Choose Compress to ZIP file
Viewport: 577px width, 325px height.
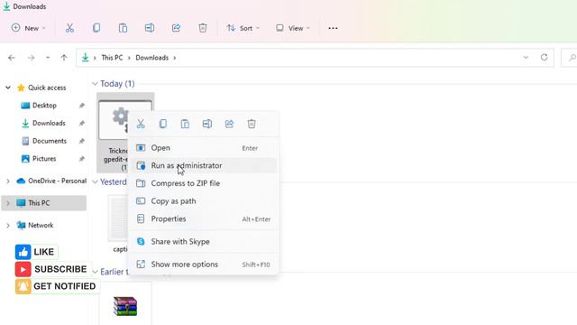pos(204,183)
